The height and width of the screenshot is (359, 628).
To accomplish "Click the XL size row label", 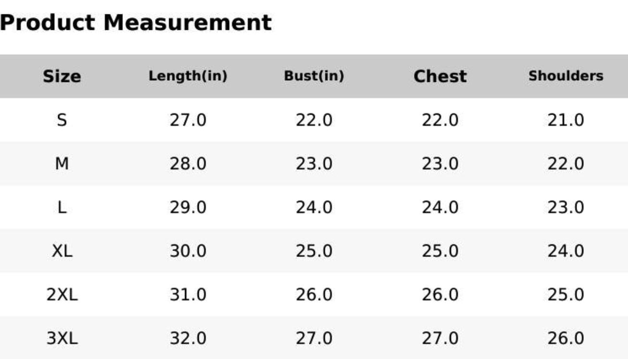I will [62, 251].
